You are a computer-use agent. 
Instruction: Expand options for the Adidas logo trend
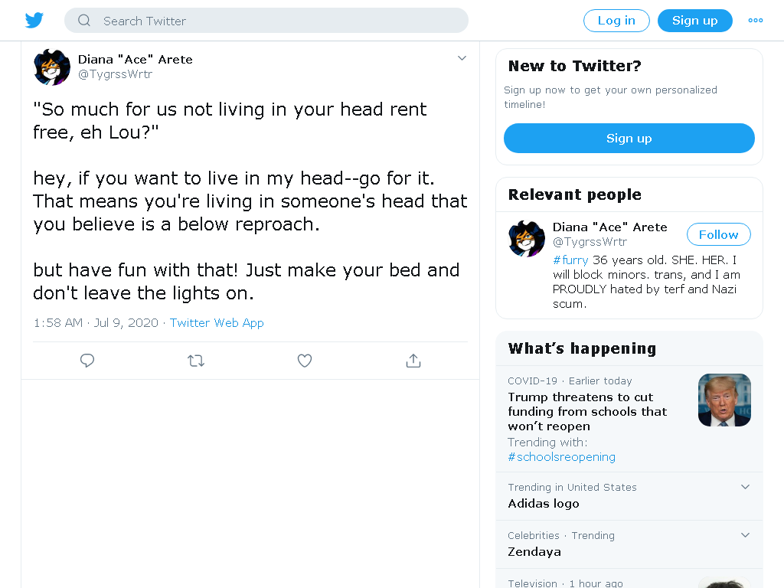[x=745, y=487]
